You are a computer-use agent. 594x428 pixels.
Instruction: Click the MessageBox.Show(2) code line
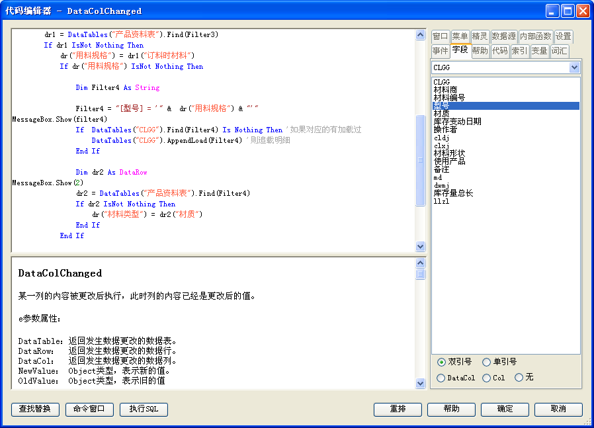tap(48, 183)
